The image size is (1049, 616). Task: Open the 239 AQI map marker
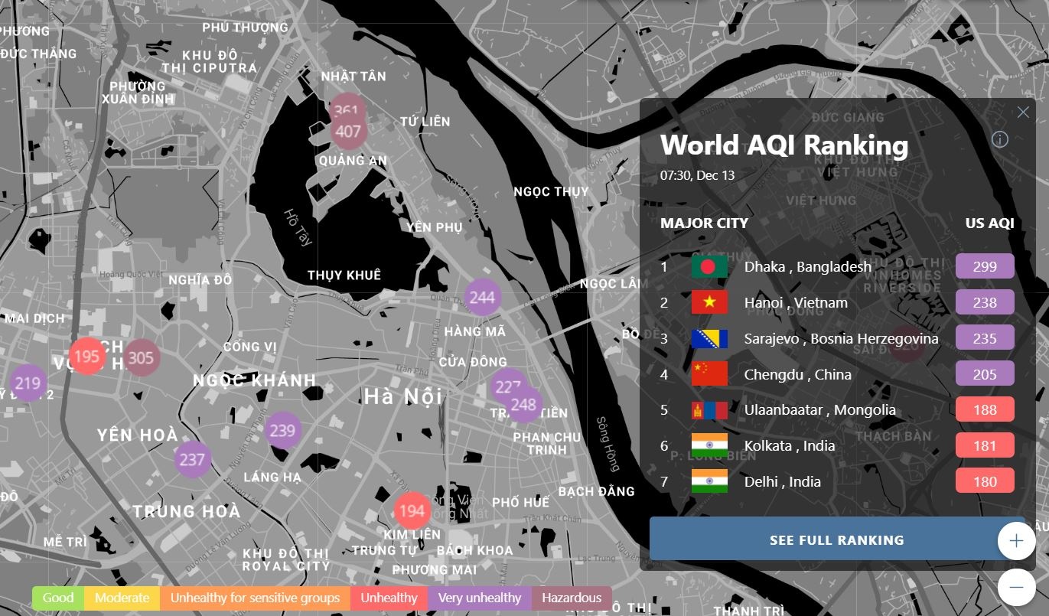pos(282,431)
